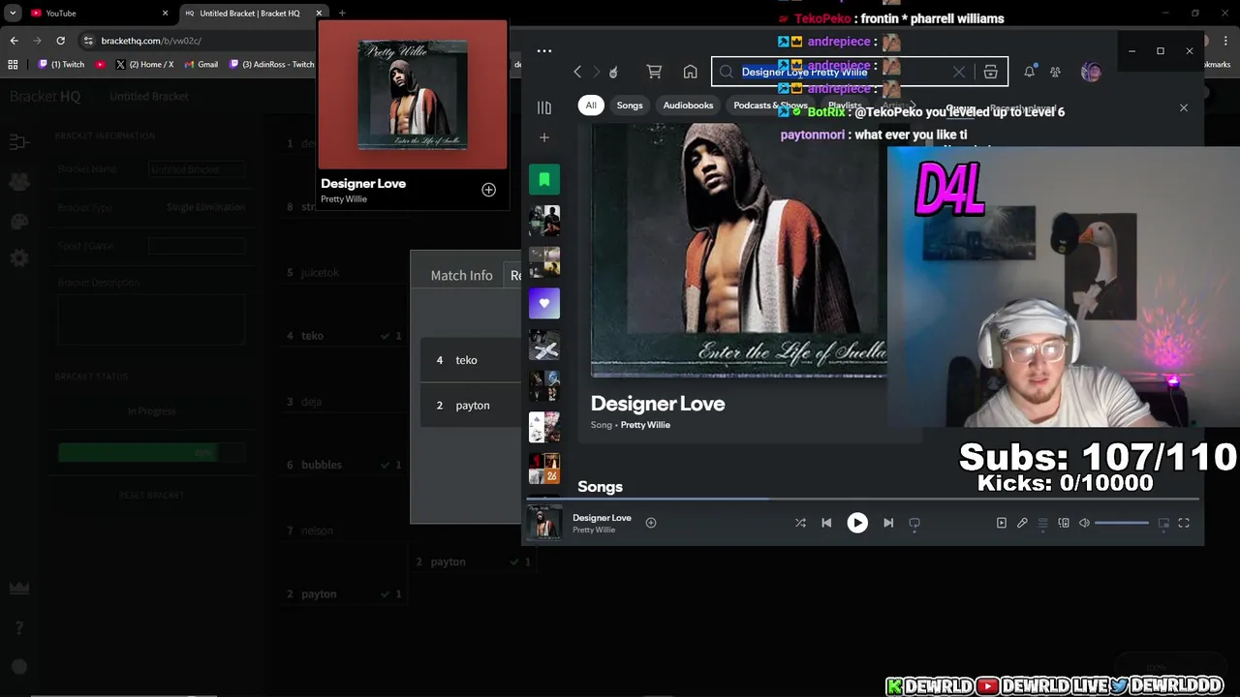Select teko in match dialog
The width and height of the screenshot is (1240, 697).
pyautogui.click(x=466, y=360)
